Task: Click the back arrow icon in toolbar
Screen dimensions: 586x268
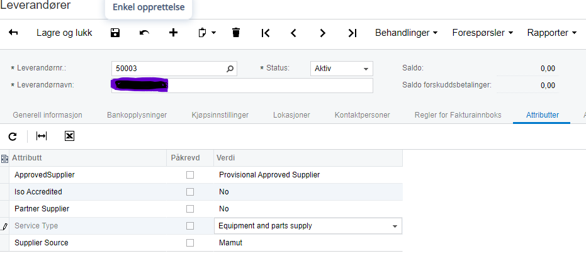Action: 13,33
